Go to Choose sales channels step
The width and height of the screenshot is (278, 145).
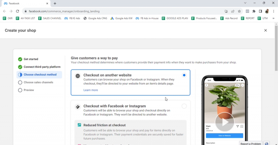(x=38, y=82)
